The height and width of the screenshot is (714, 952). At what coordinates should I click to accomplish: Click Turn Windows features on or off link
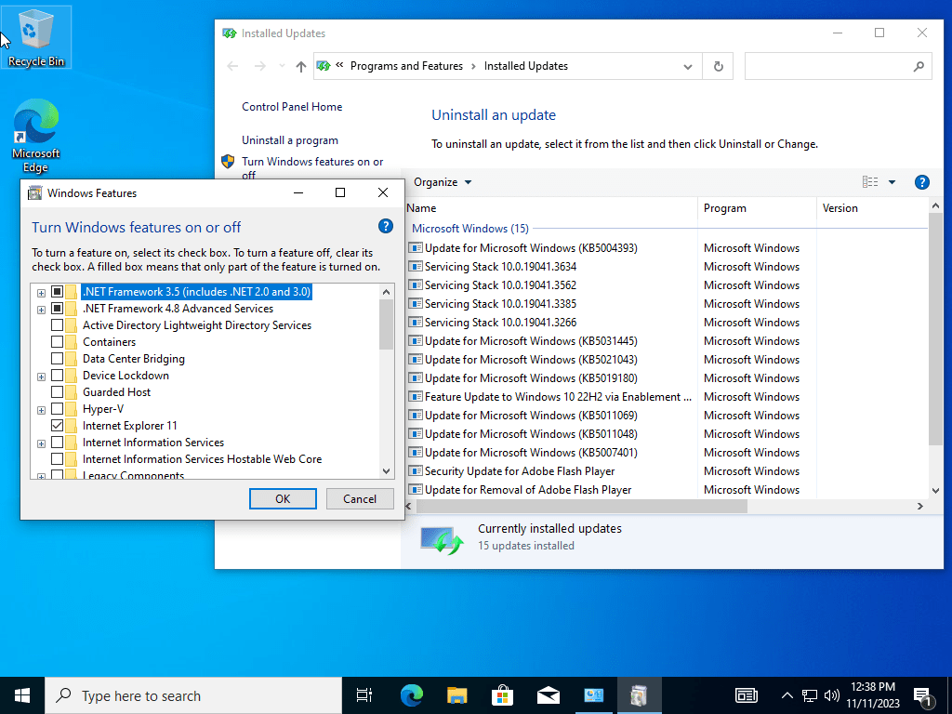tap(312, 167)
